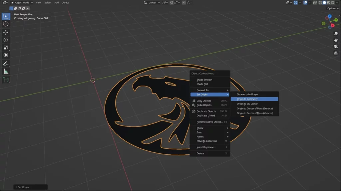Open gizmo options dropdown arrow
The height and width of the screenshot is (191, 341).
tap(300, 3)
